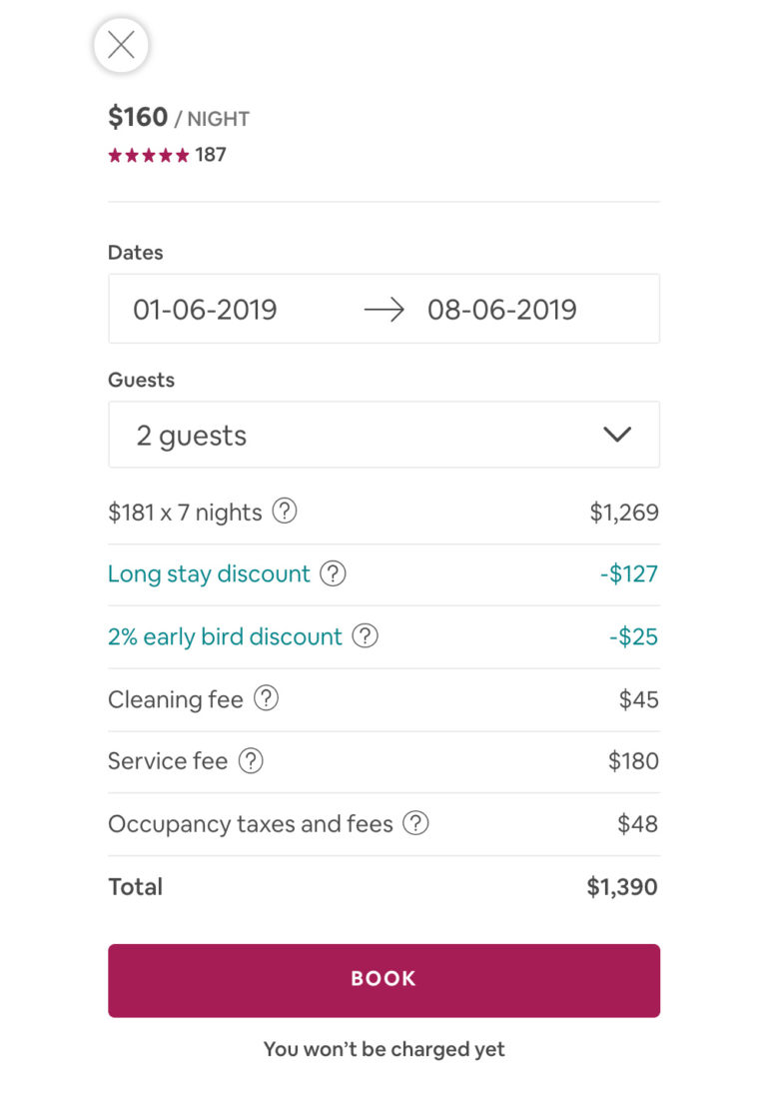Select check-in date 01-06-2019 field
This screenshot has height=1096, width=767.
(205, 310)
